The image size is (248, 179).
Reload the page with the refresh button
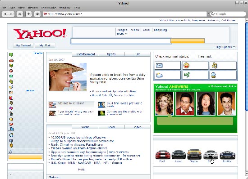pos(20,14)
